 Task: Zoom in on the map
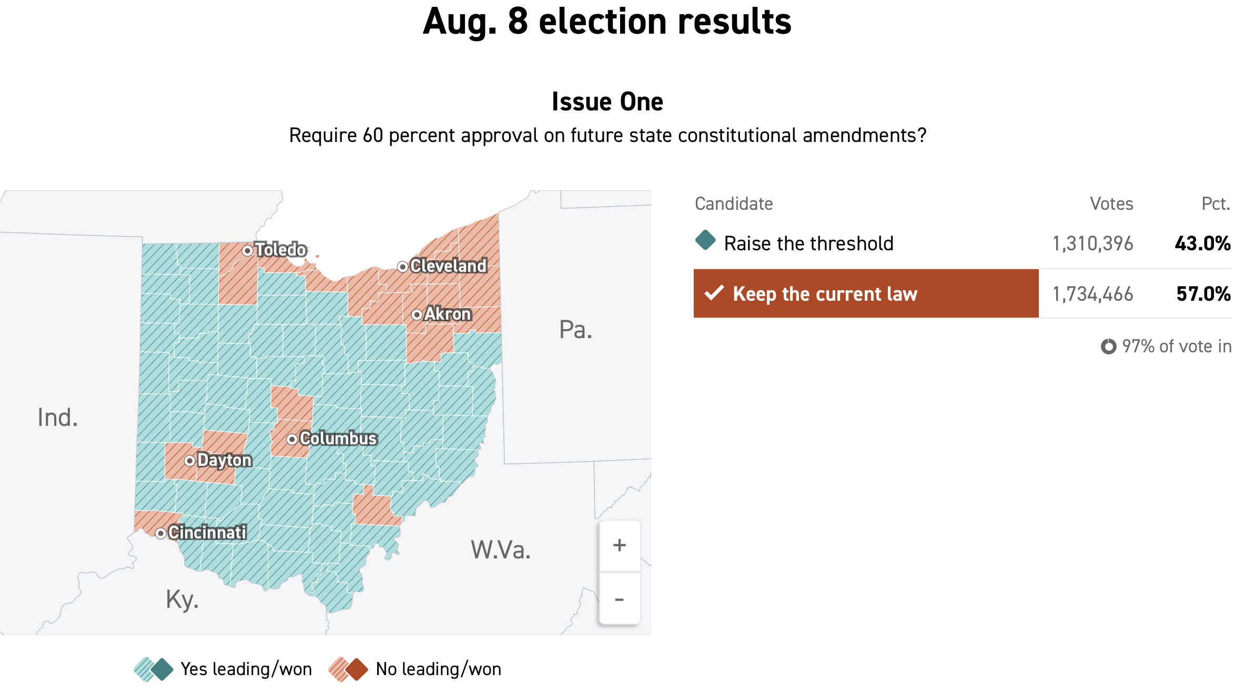pyautogui.click(x=619, y=545)
